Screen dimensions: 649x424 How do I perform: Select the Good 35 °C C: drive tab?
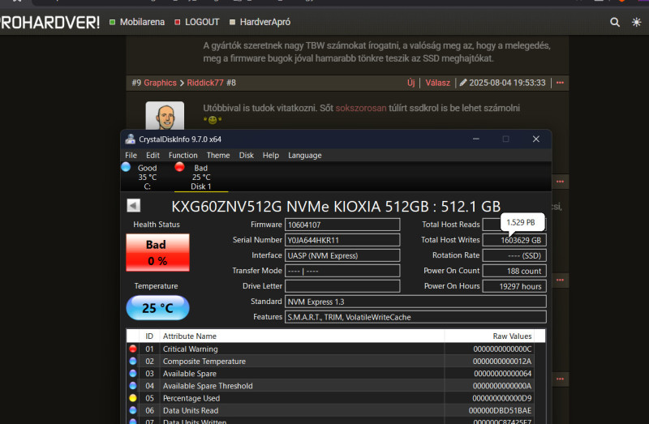[147, 177]
